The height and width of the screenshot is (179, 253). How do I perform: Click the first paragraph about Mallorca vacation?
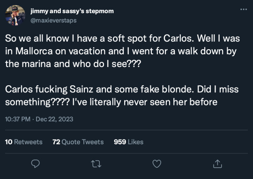(x=122, y=51)
